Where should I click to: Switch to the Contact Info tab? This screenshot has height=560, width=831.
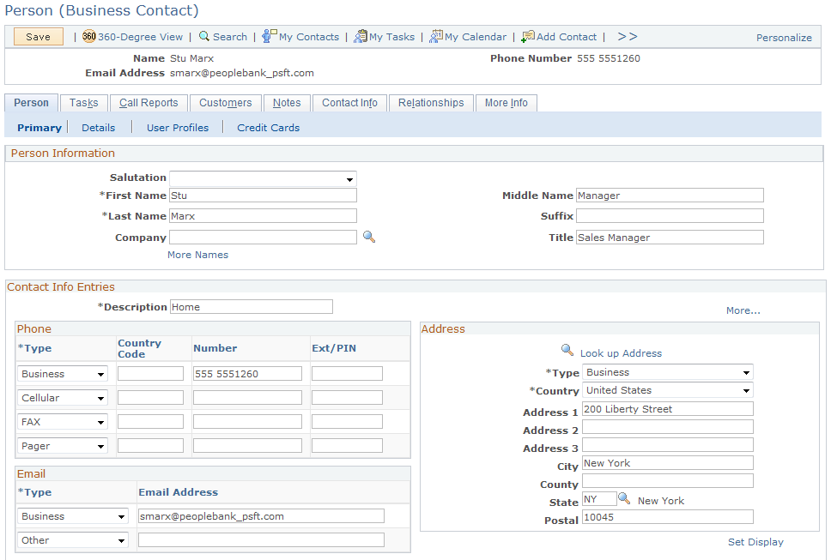click(x=349, y=103)
